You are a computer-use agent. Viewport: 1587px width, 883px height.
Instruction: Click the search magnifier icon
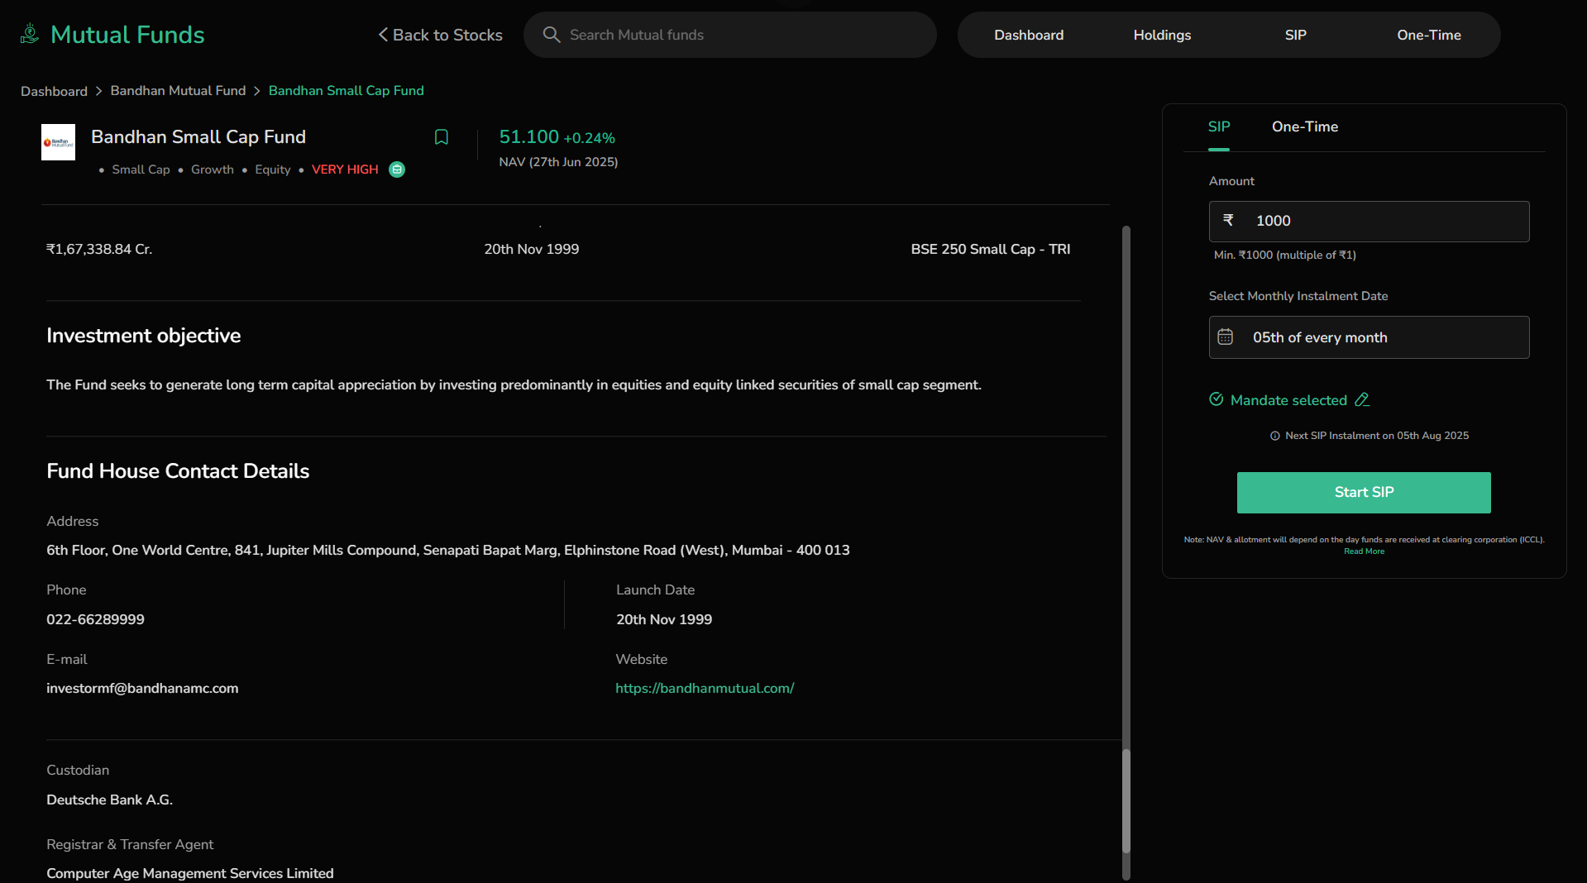[x=551, y=35]
